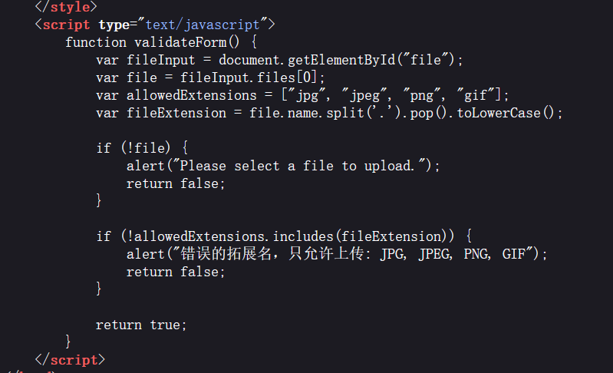Click the split('.') method call
The width and height of the screenshot is (613, 373).
pos(364,113)
